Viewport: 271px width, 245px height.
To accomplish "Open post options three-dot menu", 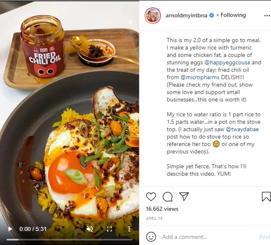I will [267, 15].
